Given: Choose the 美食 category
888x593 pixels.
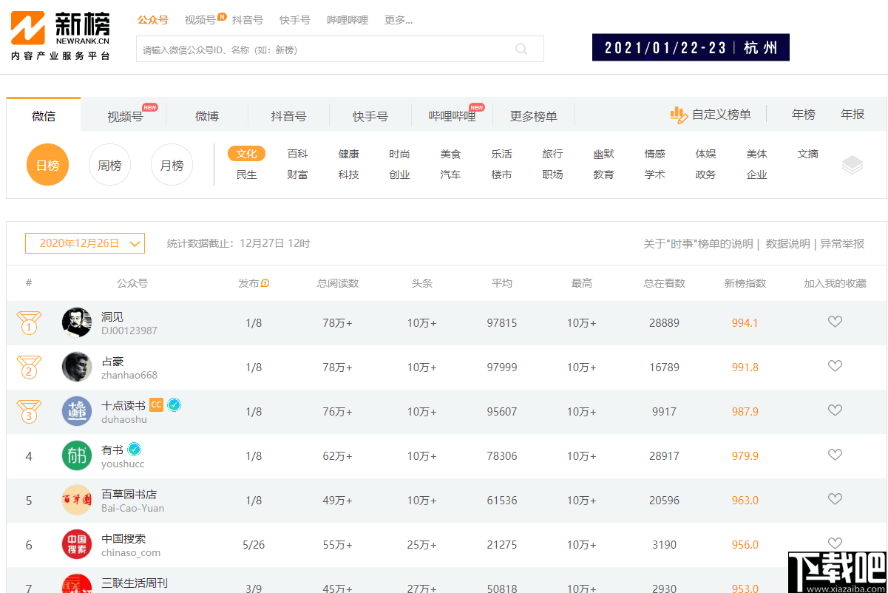Looking at the screenshot, I should (x=451, y=154).
